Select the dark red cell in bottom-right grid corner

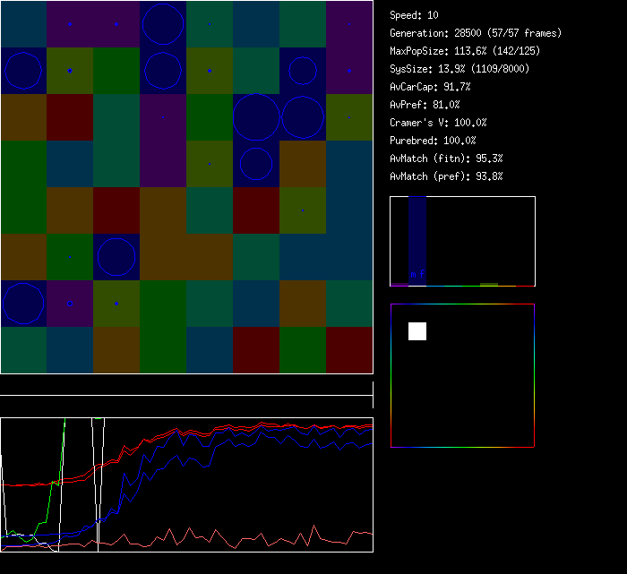(x=349, y=349)
